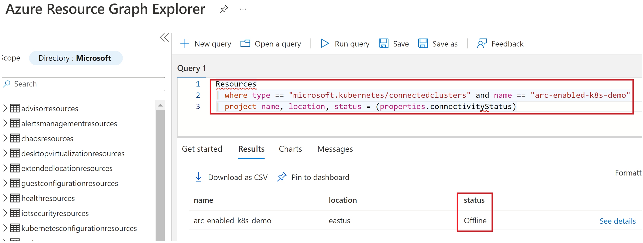Open See details link for result row
643x243 pixels.
pos(617,221)
